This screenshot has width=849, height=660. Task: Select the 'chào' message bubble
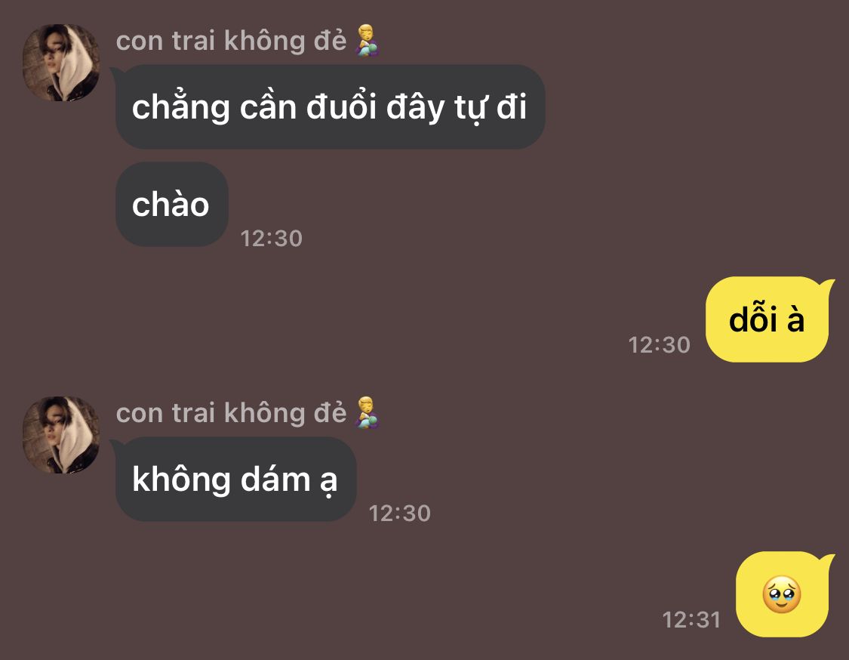click(171, 205)
